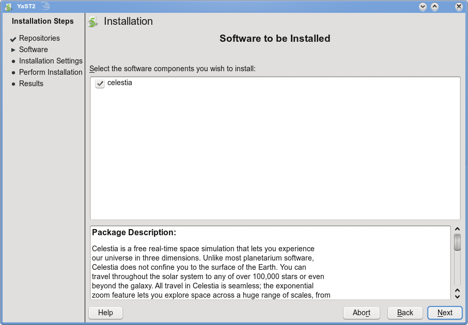Viewport: 468px width, 325px height.
Task: Shade the window using the down chevron button
Action: click(423, 7)
